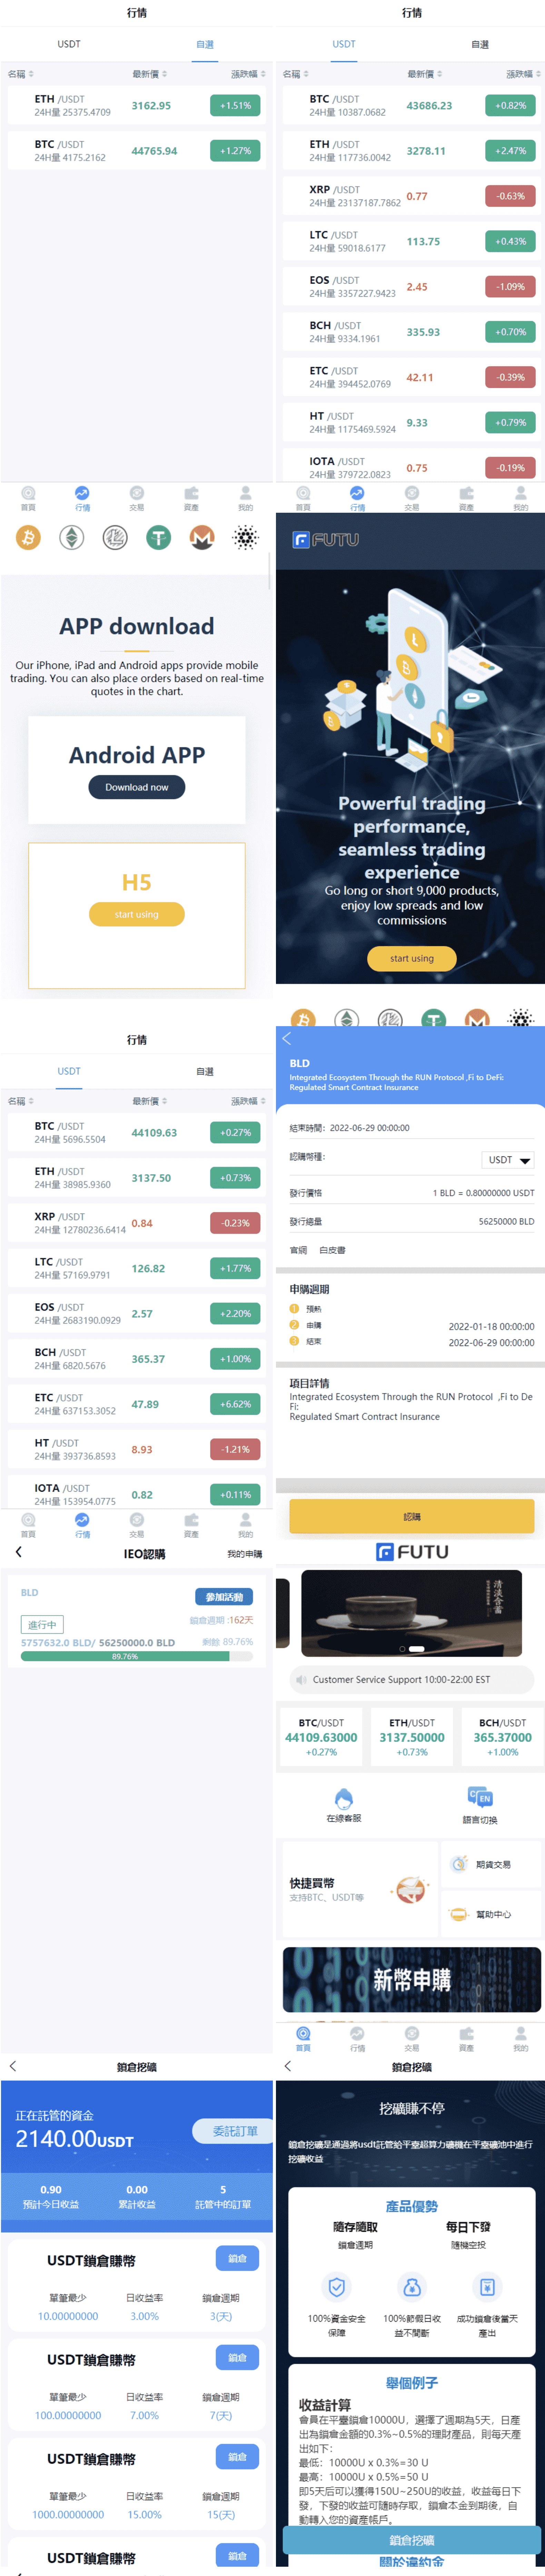
Task: Go back from 鎖倉挖礦 page titled 挖礦賺不停
Action: tap(288, 2066)
